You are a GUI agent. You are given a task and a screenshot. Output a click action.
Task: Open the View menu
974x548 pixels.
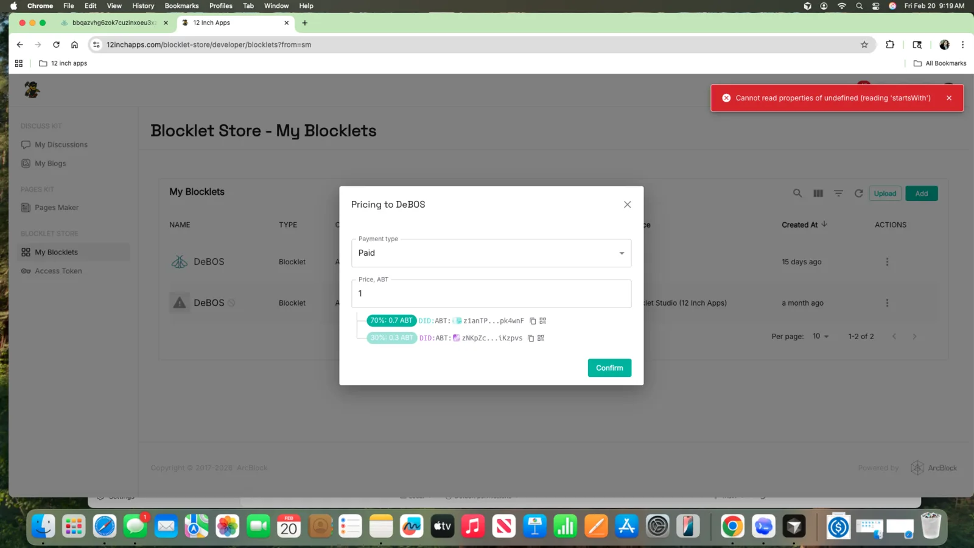coord(114,6)
